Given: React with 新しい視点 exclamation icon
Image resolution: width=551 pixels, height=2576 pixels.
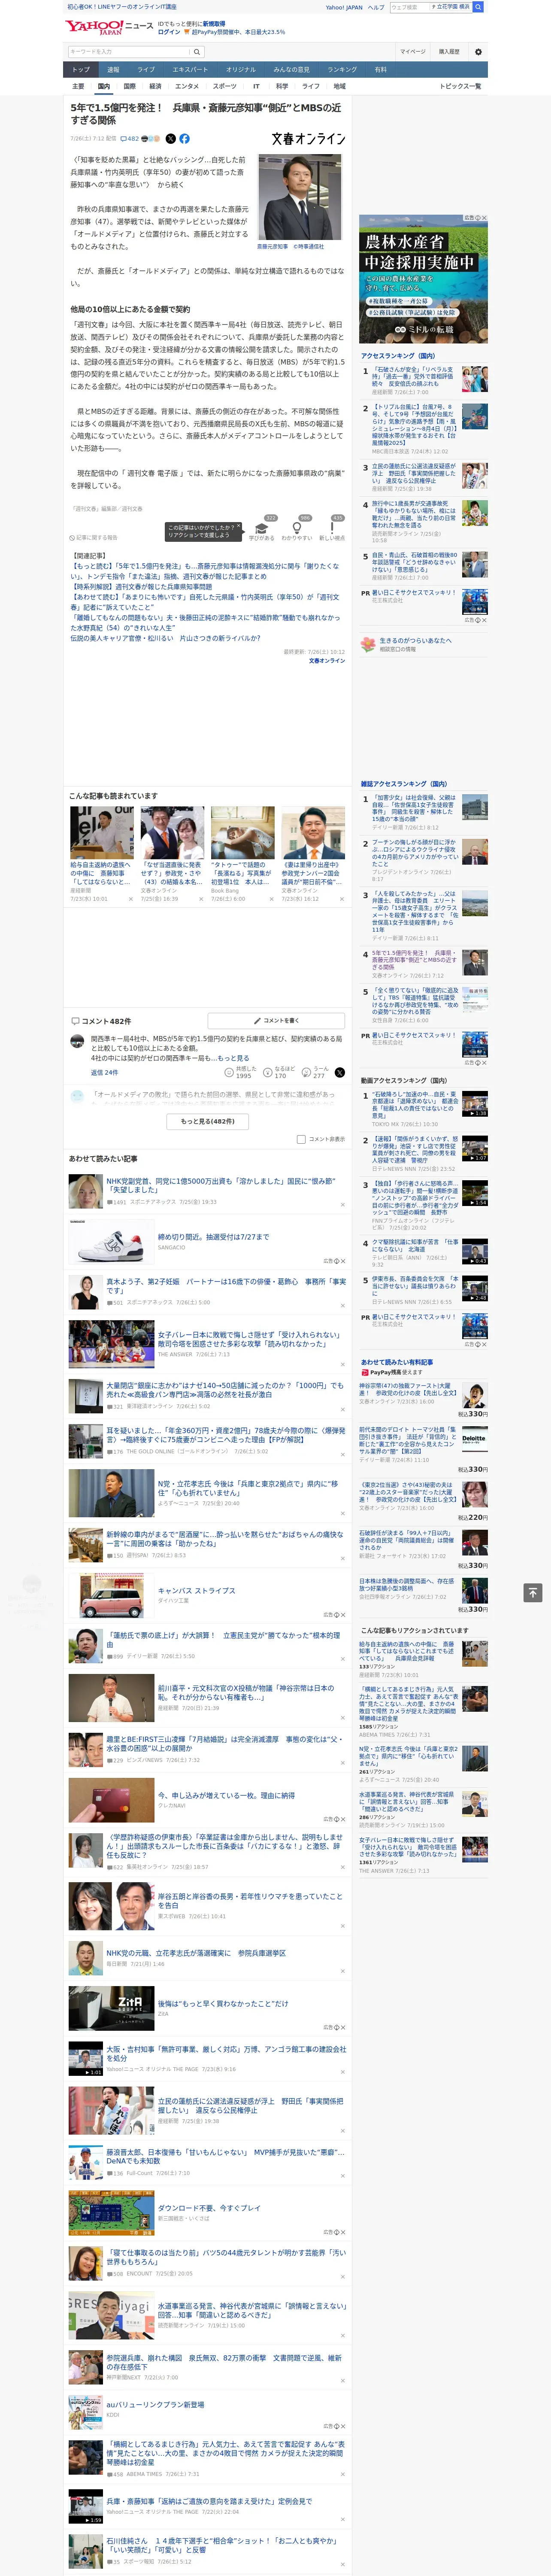Looking at the screenshot, I should click(x=332, y=529).
